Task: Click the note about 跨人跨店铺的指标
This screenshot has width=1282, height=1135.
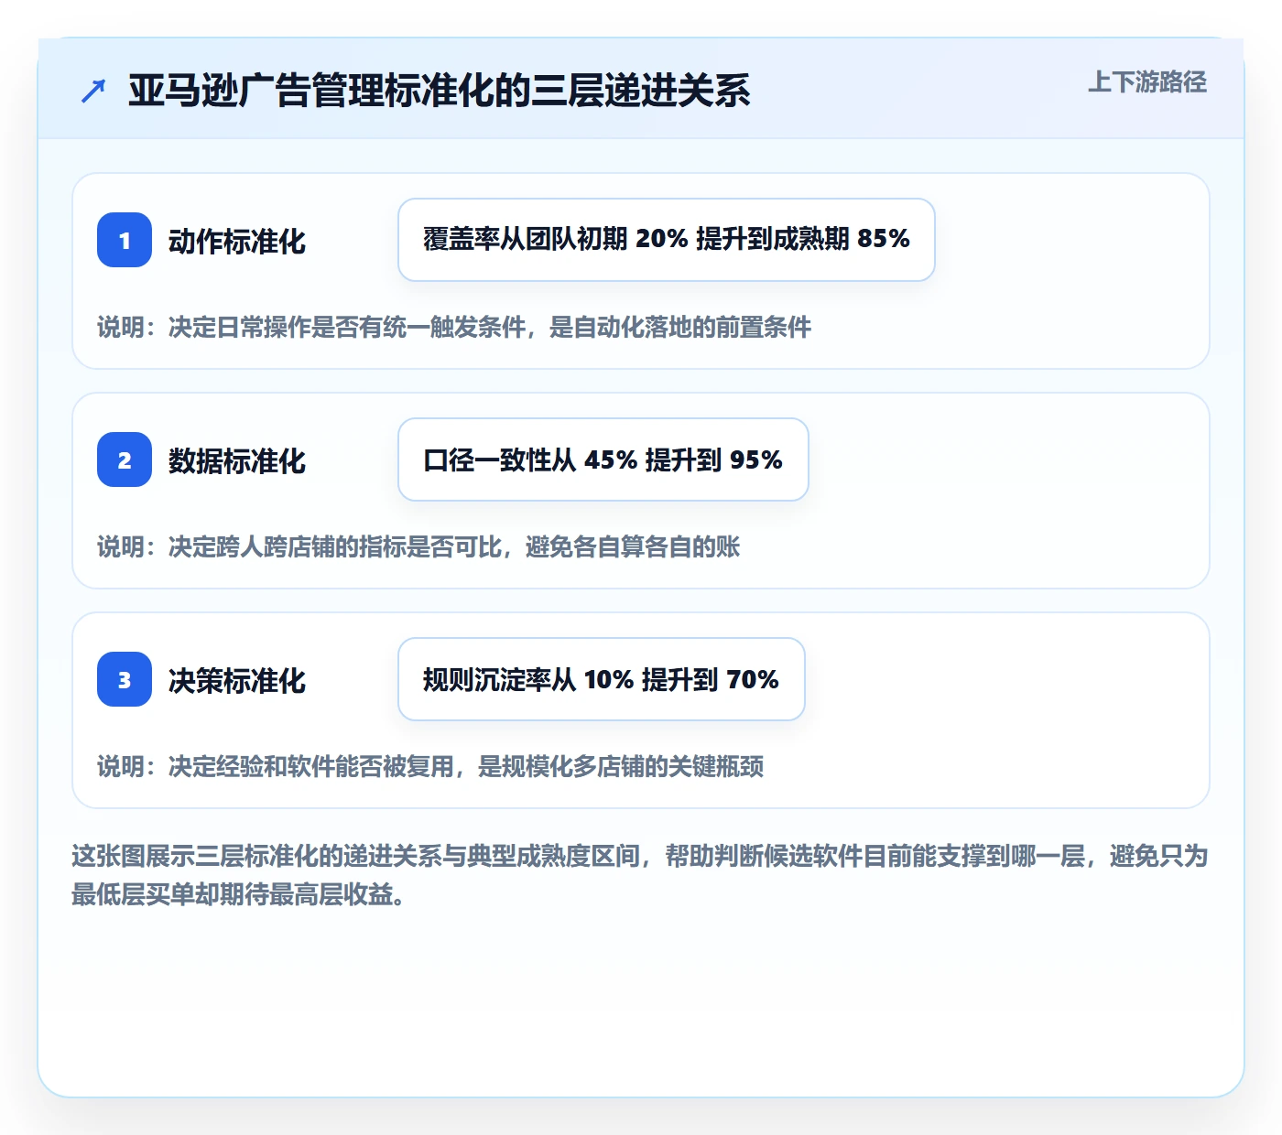Action: click(418, 547)
